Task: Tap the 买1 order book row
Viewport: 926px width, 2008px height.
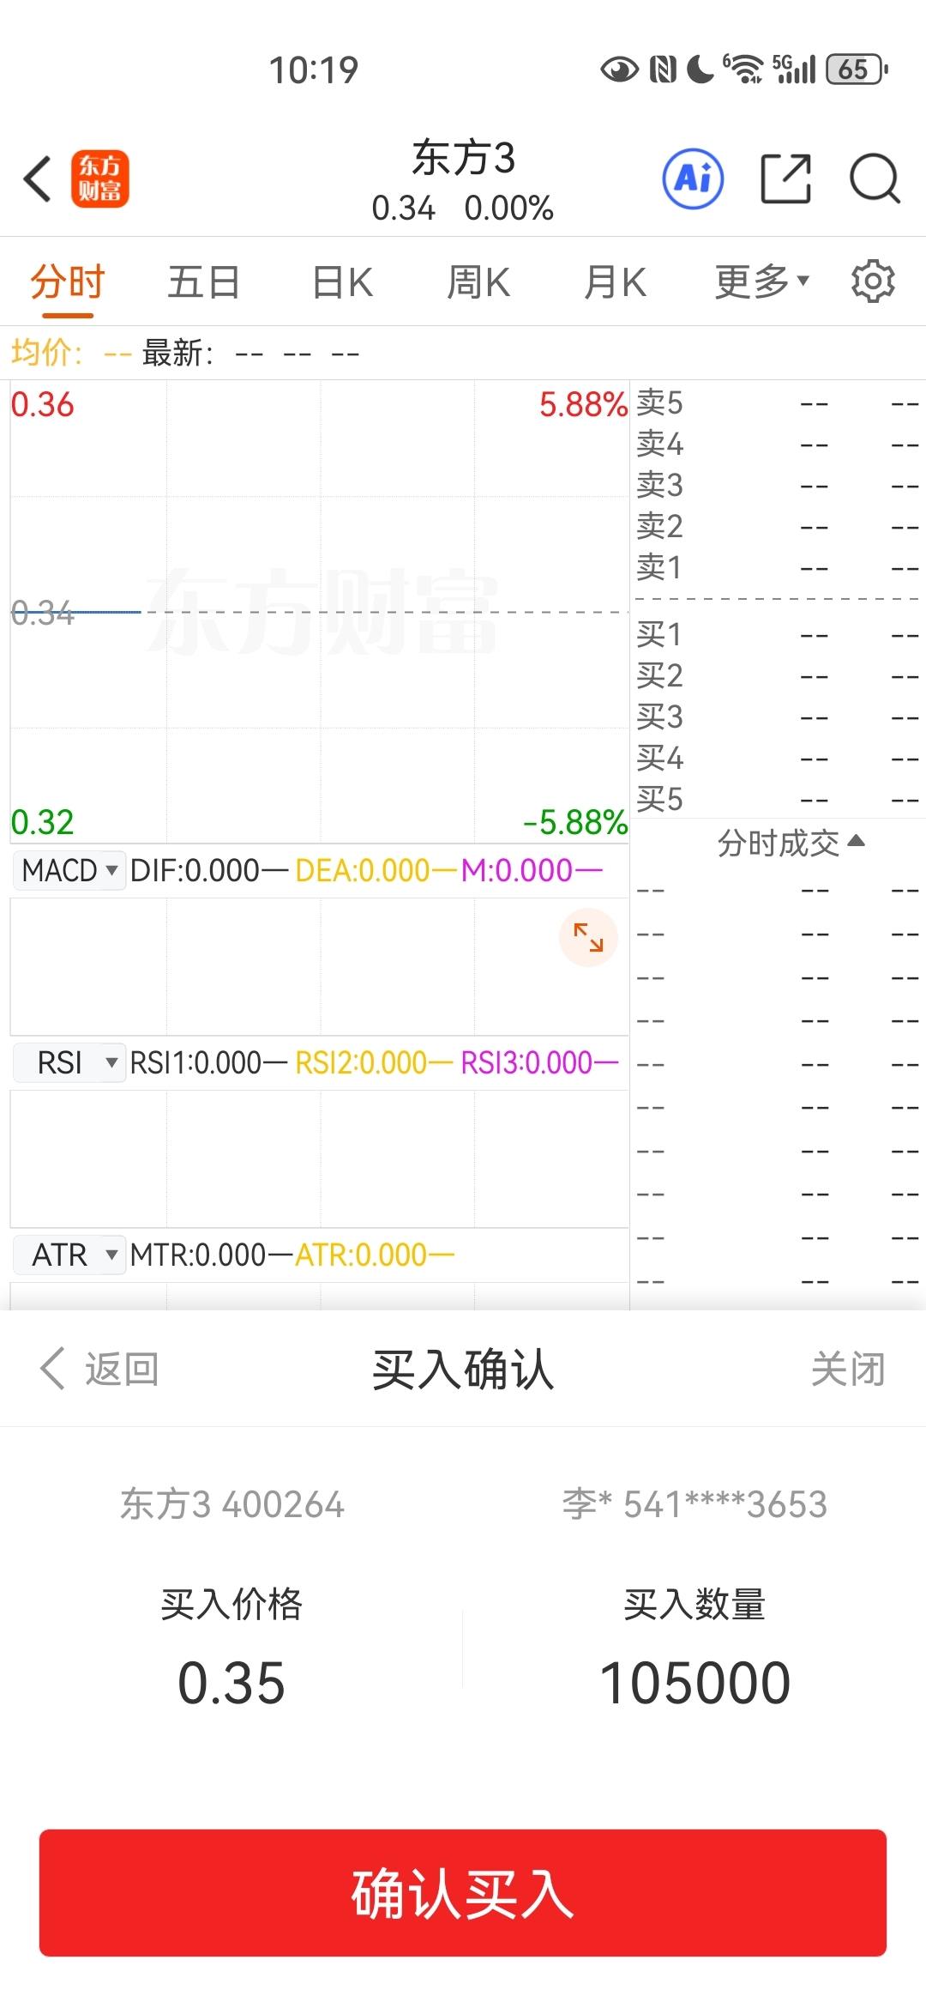Action: click(778, 634)
